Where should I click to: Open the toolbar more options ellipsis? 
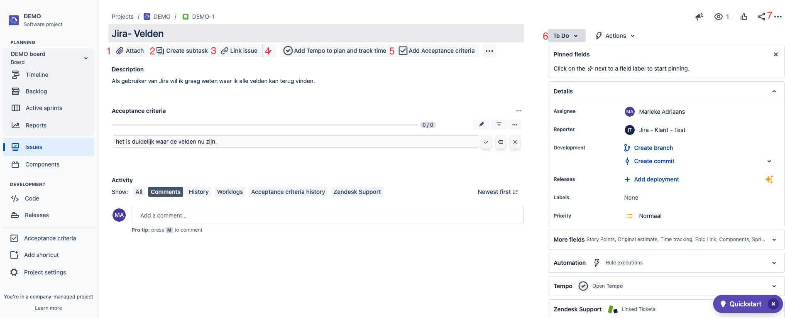489,51
